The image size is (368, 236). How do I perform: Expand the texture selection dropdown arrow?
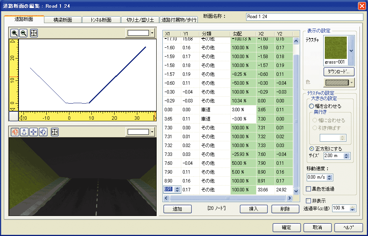(351, 50)
